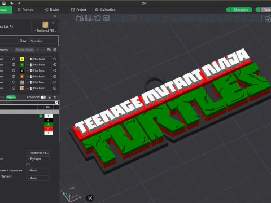Open the PLA Basic dropdown for filament 10

pos(39,82)
